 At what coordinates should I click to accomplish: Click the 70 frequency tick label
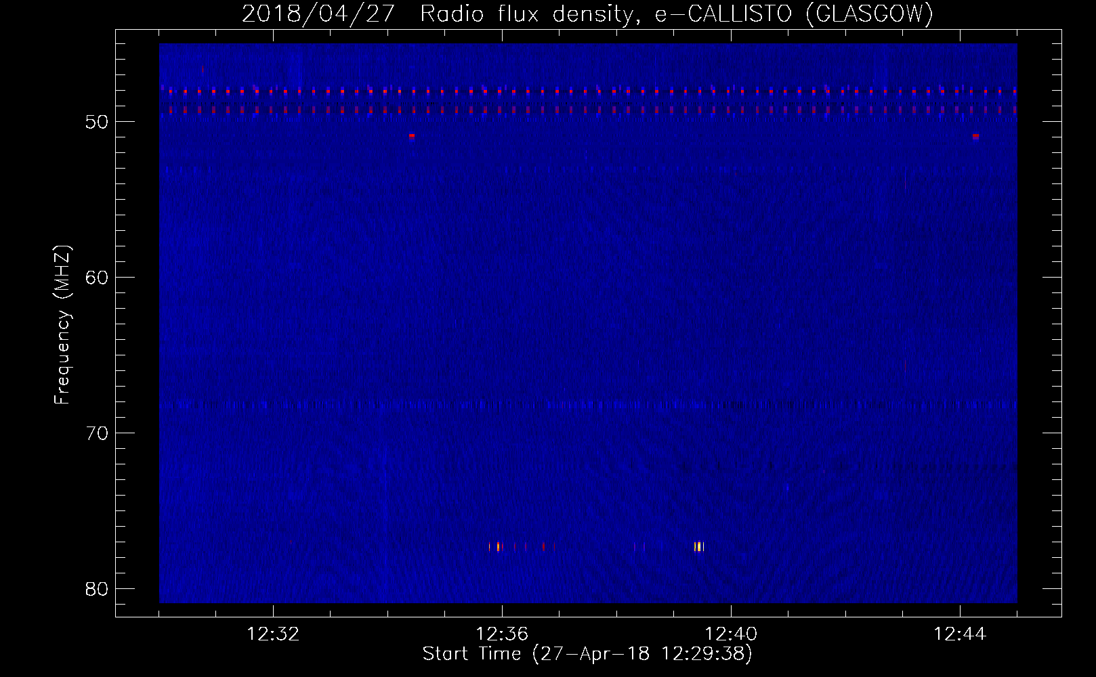pyautogui.click(x=98, y=433)
